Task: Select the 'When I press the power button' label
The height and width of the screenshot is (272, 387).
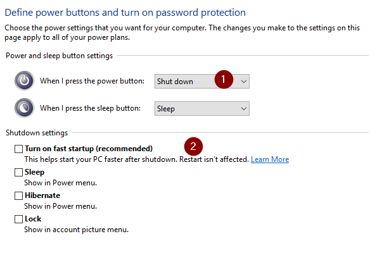Action: [x=92, y=81]
